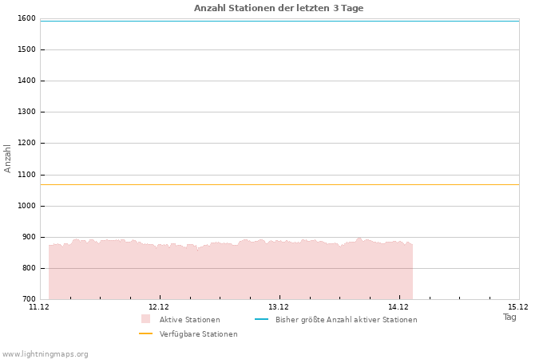The width and height of the screenshot is (559, 359).
Task: Click the Anzahl y-axis label
Action: tap(8, 158)
